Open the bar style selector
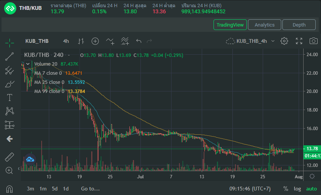This screenshot has height=195, width=321. pos(81,41)
